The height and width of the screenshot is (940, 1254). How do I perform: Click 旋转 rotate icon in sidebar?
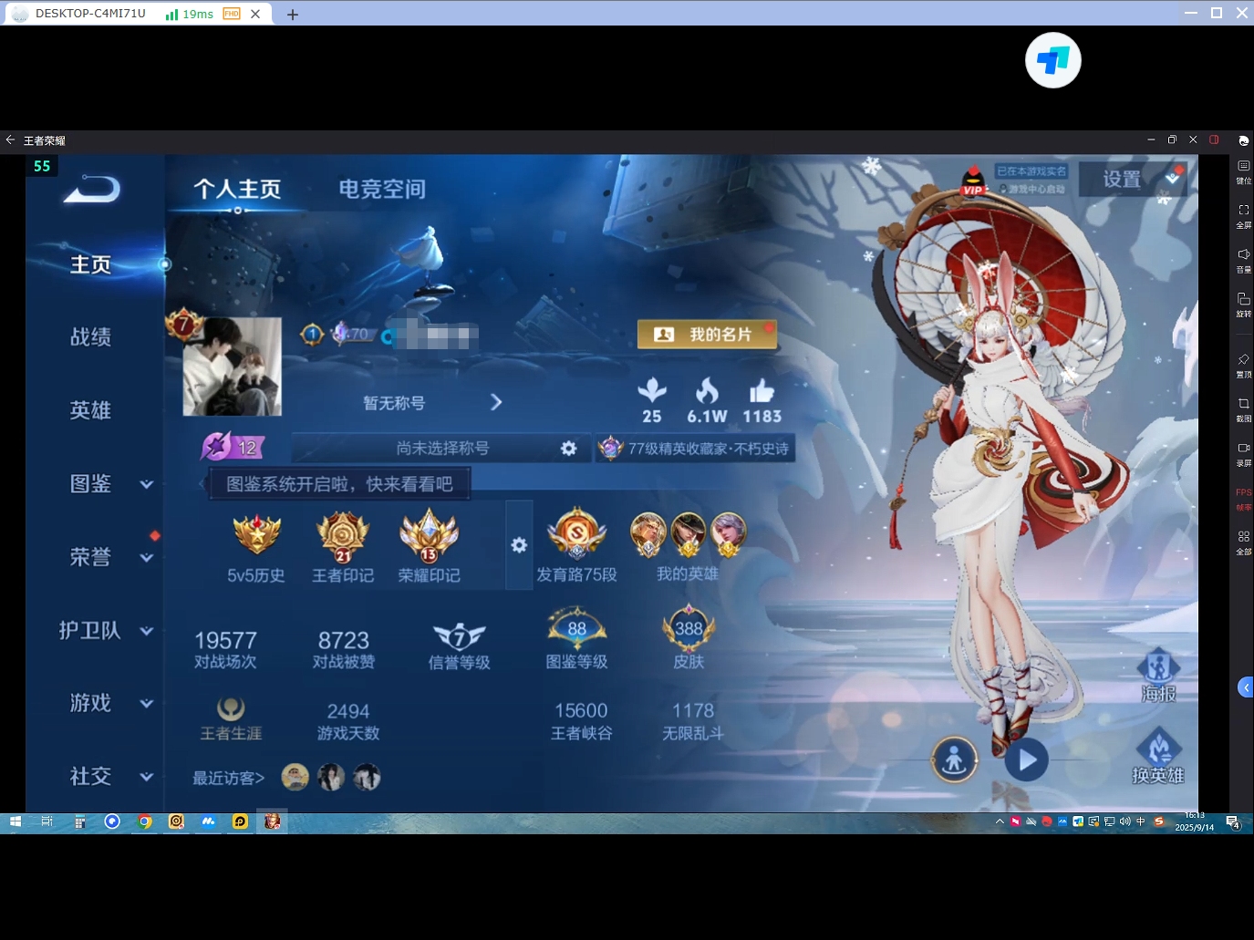click(x=1243, y=305)
